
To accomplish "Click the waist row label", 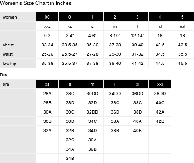I will tap(8, 54).
